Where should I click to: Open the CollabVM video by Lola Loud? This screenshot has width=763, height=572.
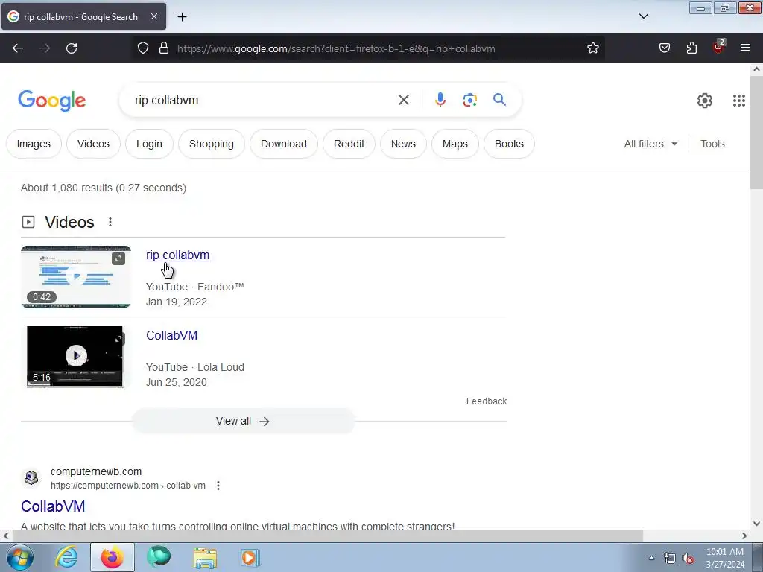point(172,336)
